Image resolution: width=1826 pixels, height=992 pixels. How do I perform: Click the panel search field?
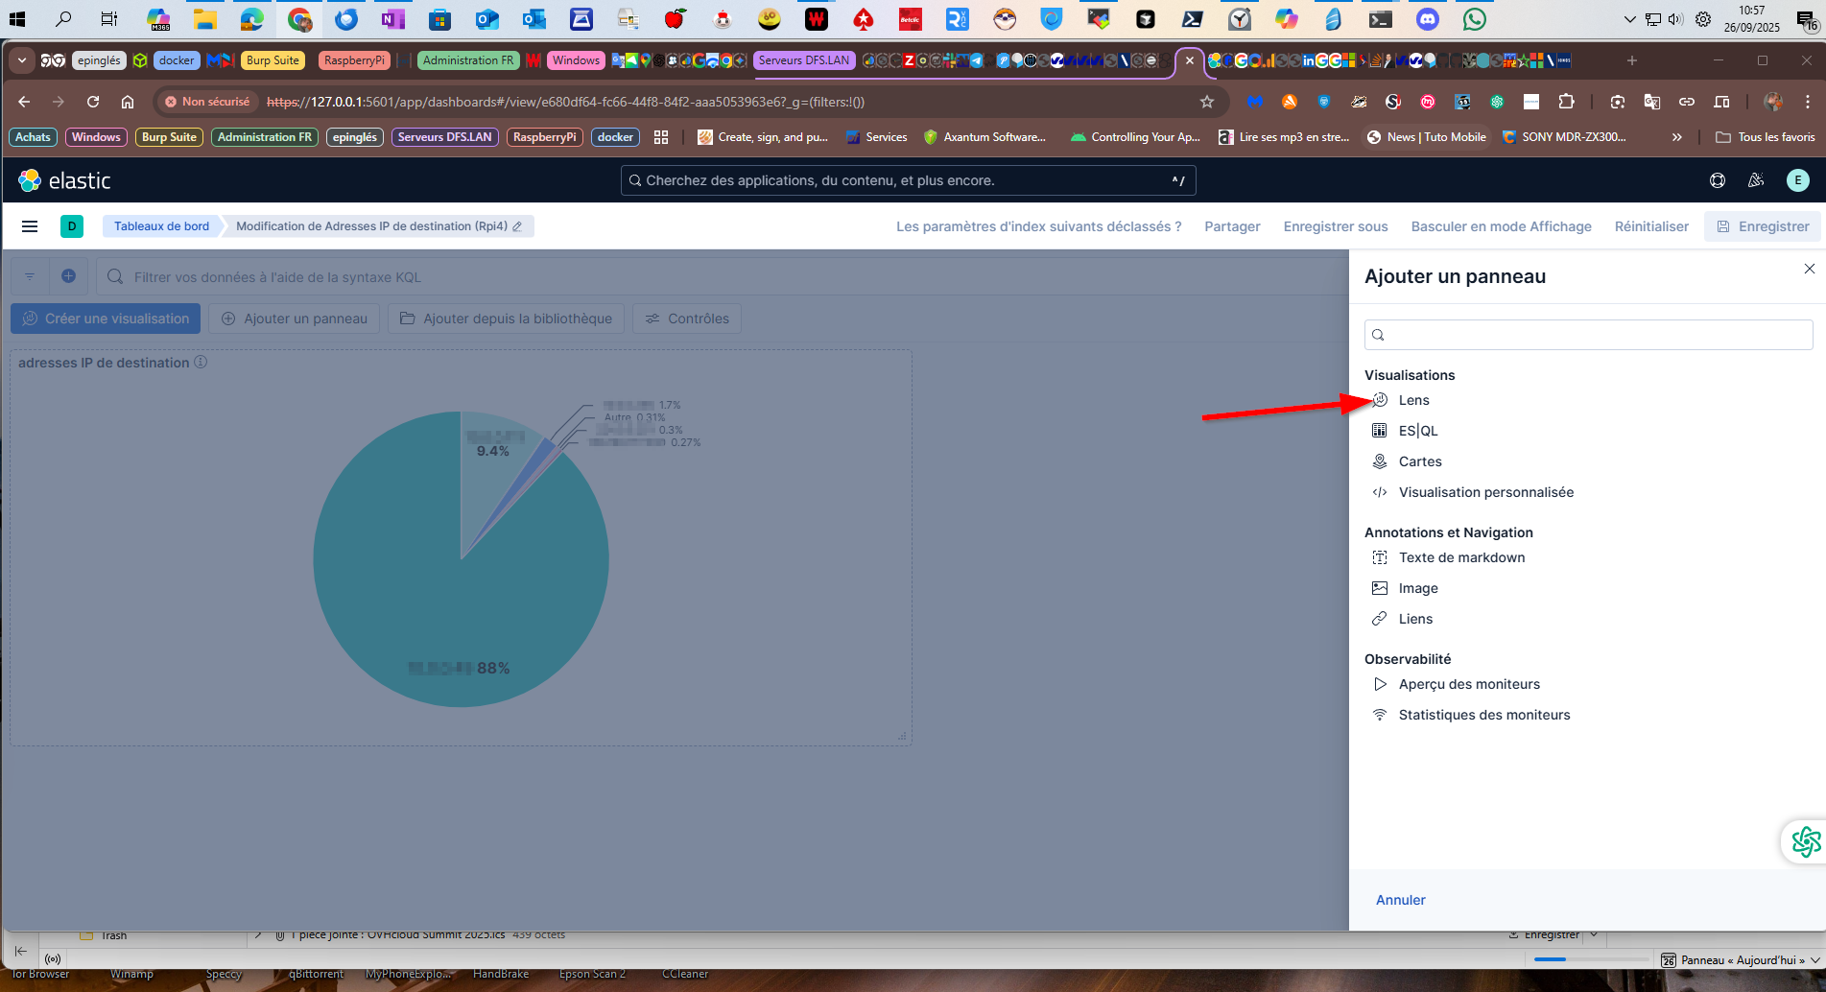(x=1588, y=335)
